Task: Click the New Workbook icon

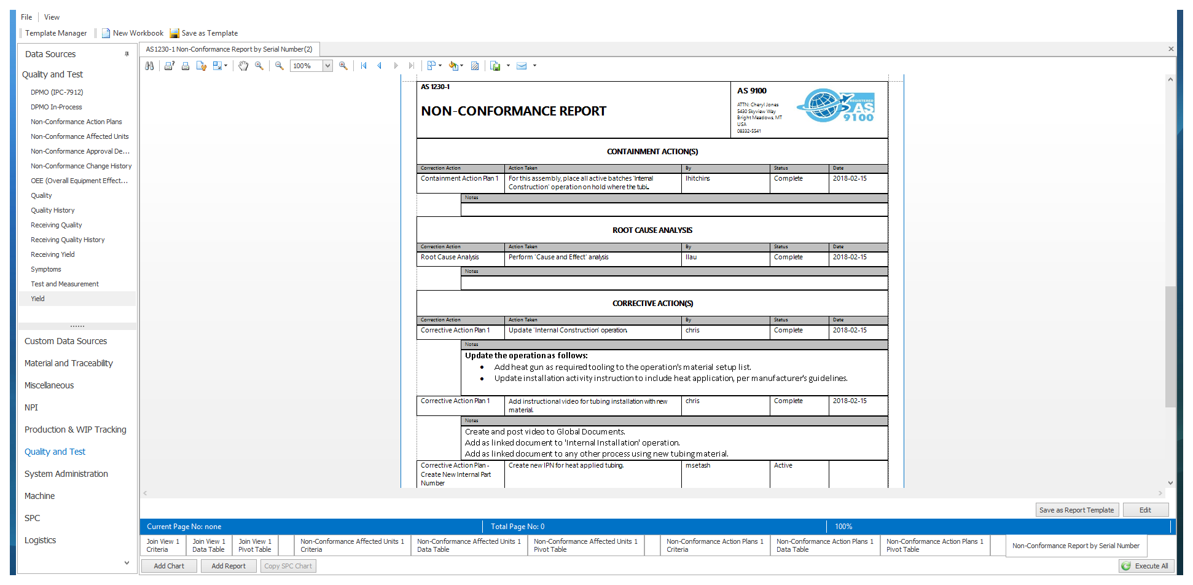Action: [x=106, y=33]
